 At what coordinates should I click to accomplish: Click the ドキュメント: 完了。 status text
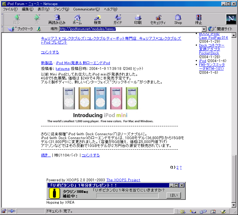click(59, 211)
